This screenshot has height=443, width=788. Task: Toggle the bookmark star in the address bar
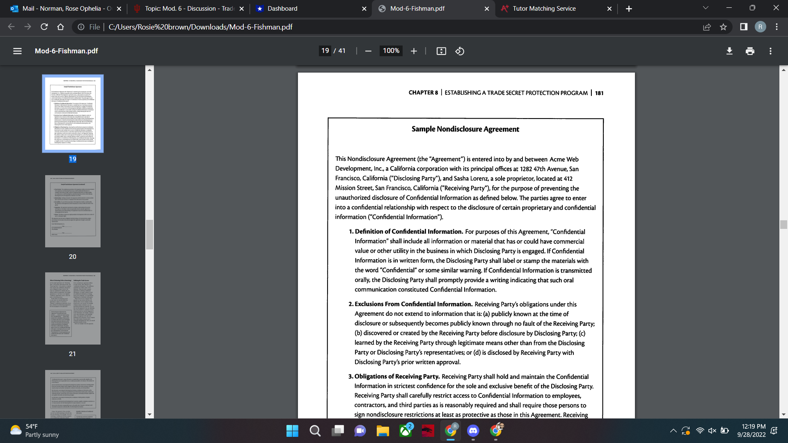coord(724,27)
